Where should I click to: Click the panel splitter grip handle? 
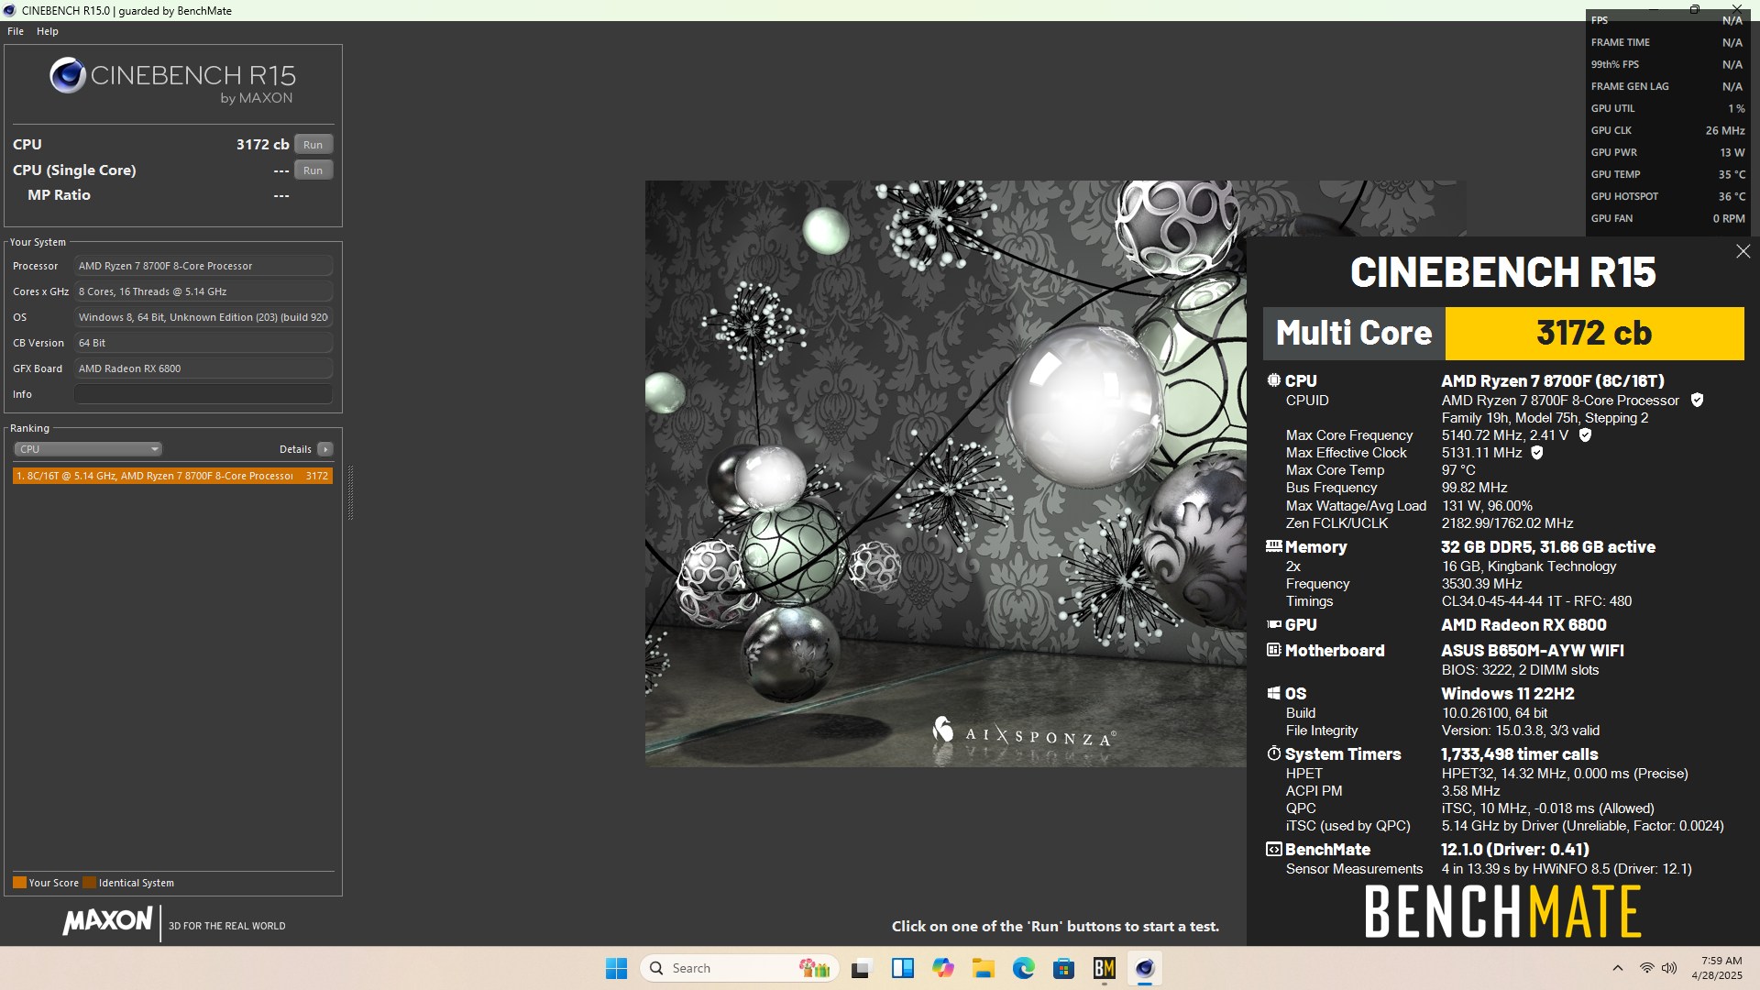tap(350, 493)
